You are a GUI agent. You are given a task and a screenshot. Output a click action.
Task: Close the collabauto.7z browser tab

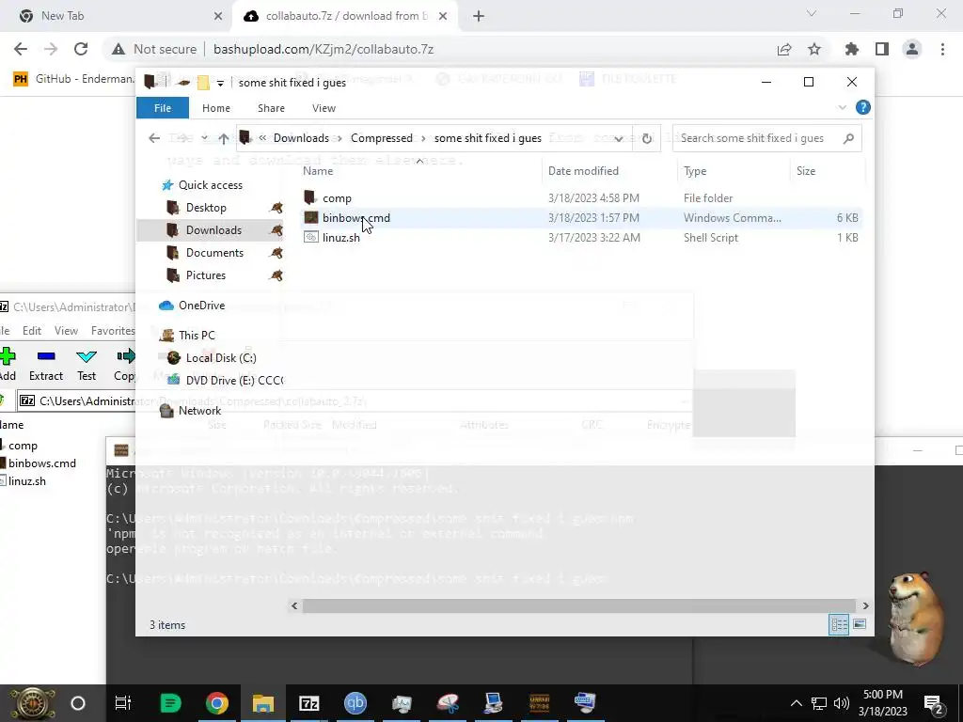[443, 16]
